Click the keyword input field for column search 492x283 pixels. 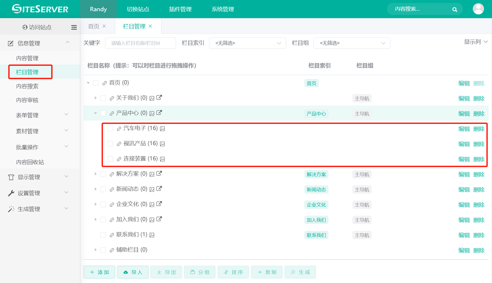point(140,43)
